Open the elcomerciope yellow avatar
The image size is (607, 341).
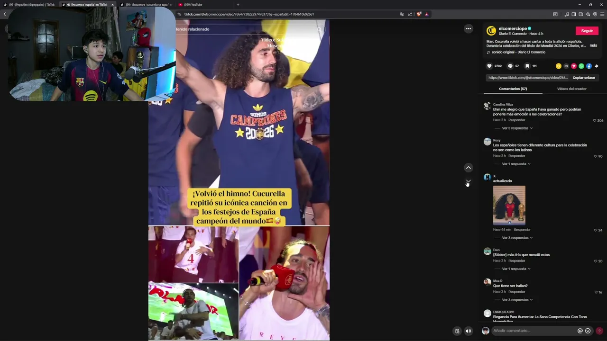(491, 31)
